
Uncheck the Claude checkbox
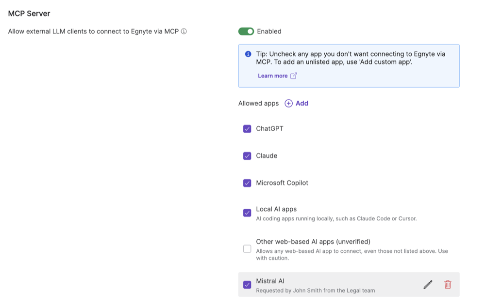[247, 156]
